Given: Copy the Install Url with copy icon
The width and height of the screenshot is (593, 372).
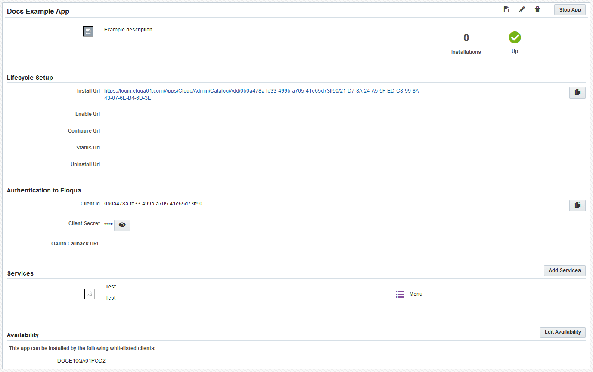Looking at the screenshot, I should tap(577, 93).
